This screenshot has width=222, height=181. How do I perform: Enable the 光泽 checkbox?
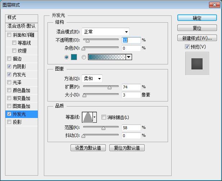9,82
